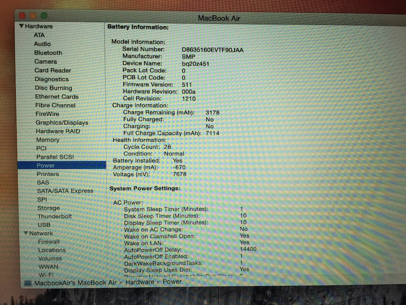
Task: Open Disc Burning in the sidebar
Action: [x=54, y=88]
